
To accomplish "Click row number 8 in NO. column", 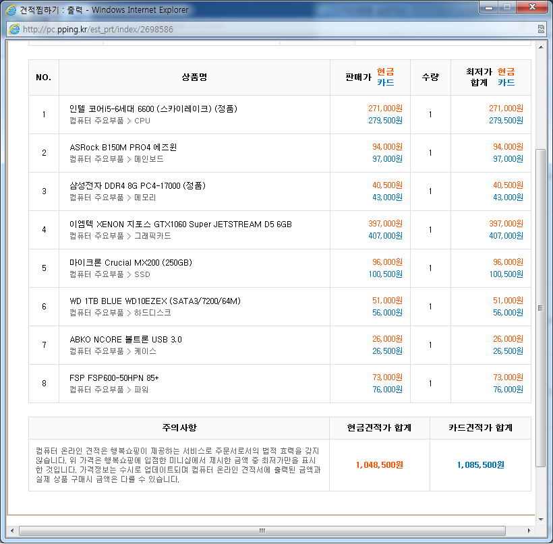I will 44,384.
